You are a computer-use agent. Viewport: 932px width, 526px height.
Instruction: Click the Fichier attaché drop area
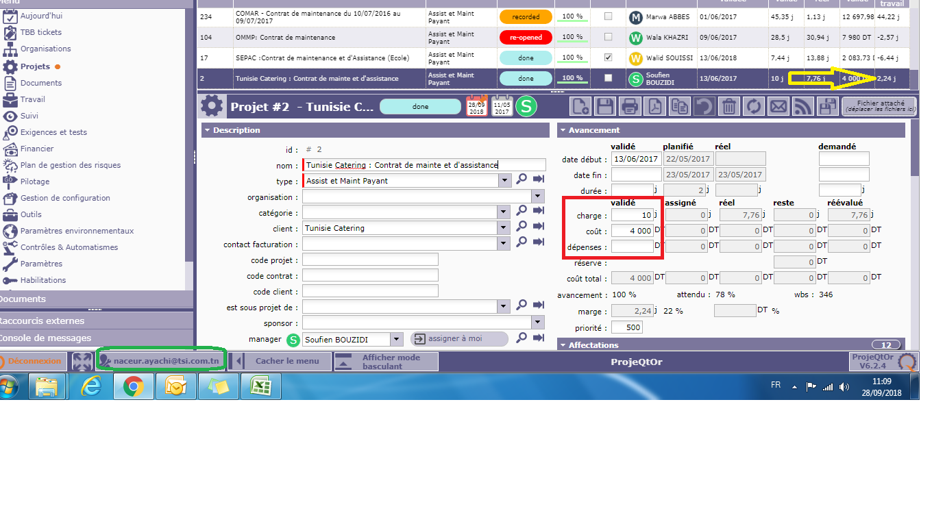pyautogui.click(x=879, y=106)
